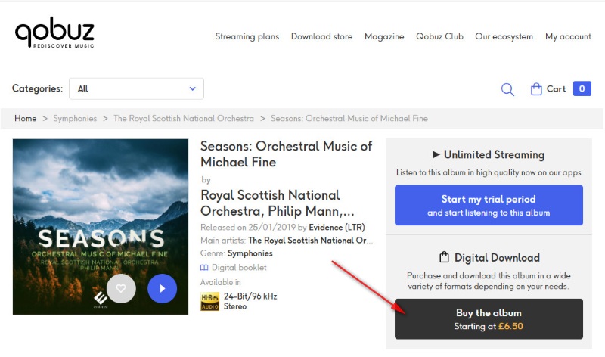Go to Symphonies breadcrumb
The width and height of the screenshot is (605, 357).
click(x=75, y=119)
